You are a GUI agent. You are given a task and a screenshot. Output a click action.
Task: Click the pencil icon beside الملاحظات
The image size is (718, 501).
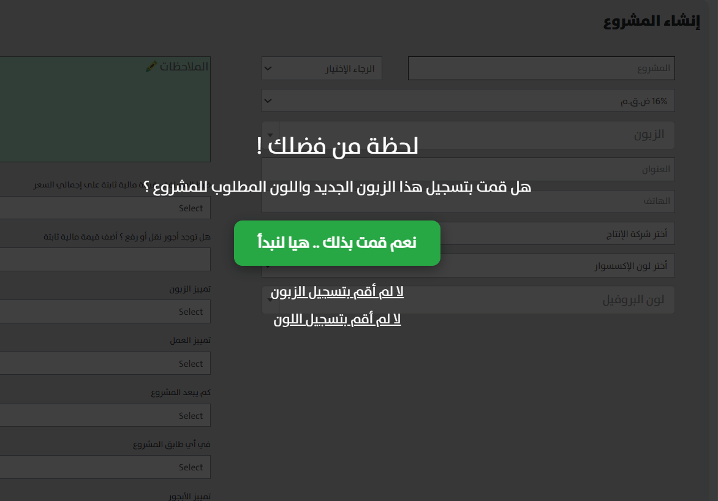(151, 66)
